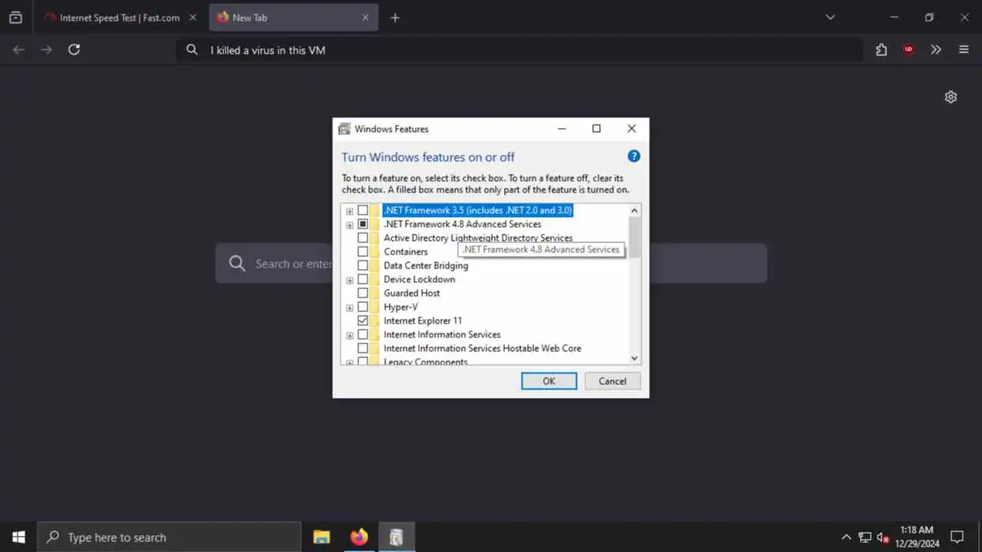Enable Active Directory Lightweight Directory Services
This screenshot has height=552, width=982.
363,238
